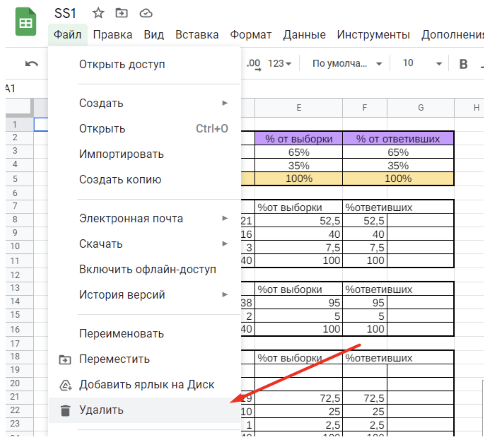Click the increase decimal places .00 icon
Image resolution: width=490 pixels, height=442 pixels.
pos(253,64)
